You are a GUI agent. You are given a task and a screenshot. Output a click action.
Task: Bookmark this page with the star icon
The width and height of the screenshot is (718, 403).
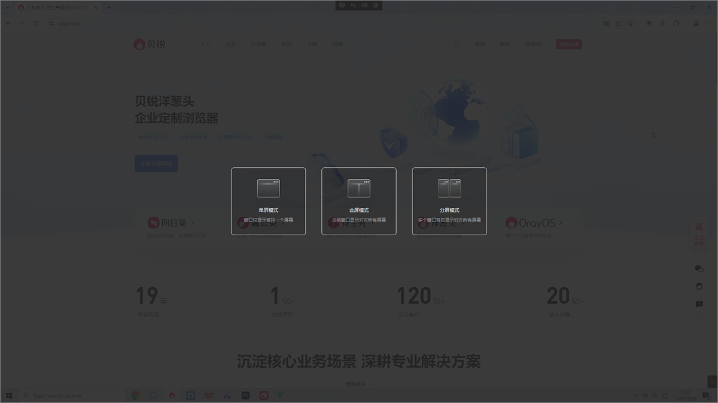630,23
